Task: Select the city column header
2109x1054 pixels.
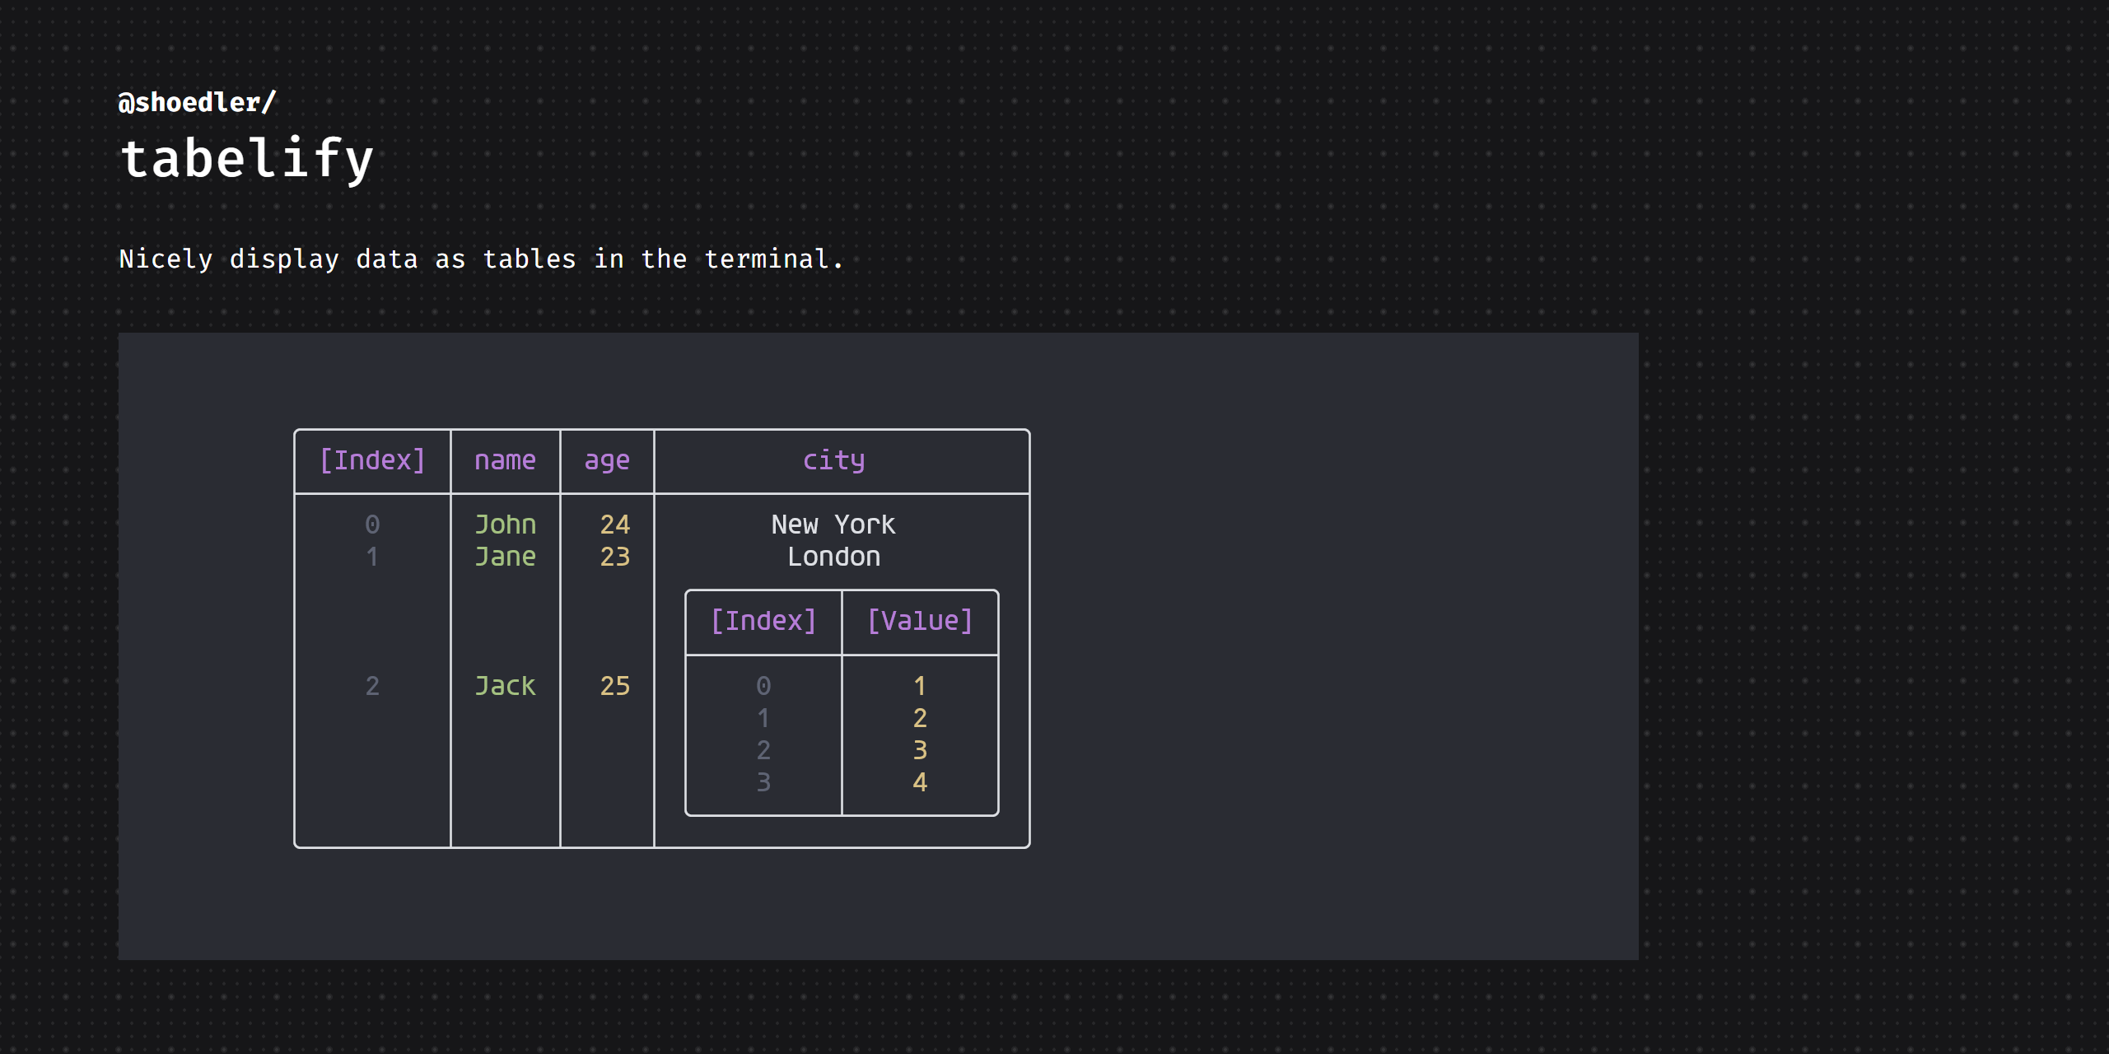Action: pos(833,459)
